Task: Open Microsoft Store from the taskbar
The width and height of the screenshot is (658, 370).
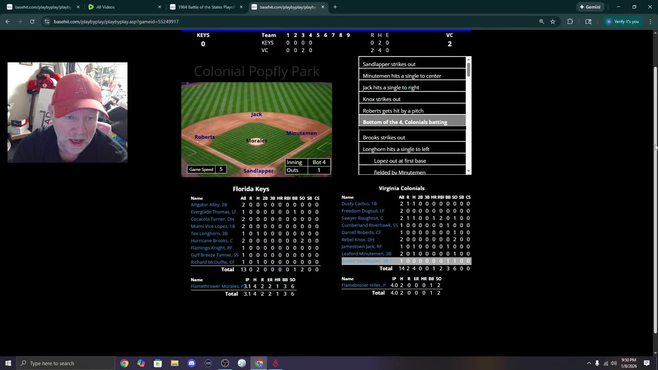Action: pos(158,363)
